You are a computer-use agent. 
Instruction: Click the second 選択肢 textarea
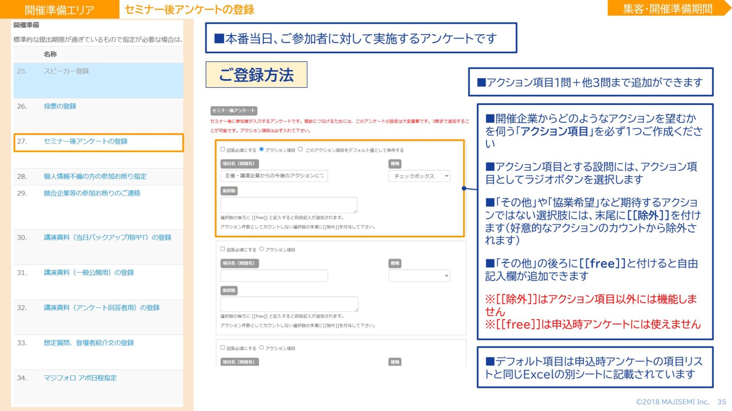(289, 304)
